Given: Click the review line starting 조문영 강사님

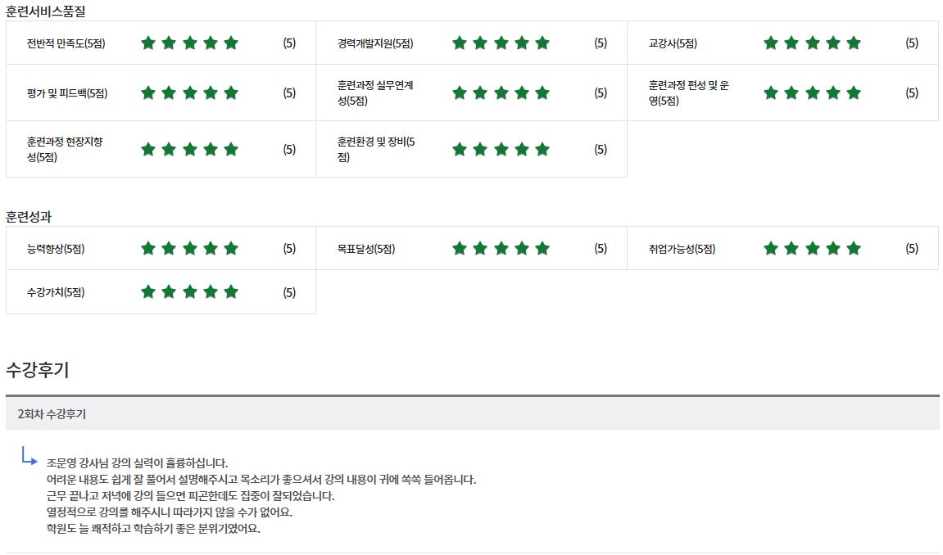Looking at the screenshot, I should [x=138, y=463].
